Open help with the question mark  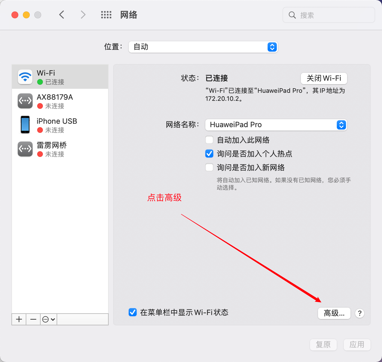(x=360, y=313)
